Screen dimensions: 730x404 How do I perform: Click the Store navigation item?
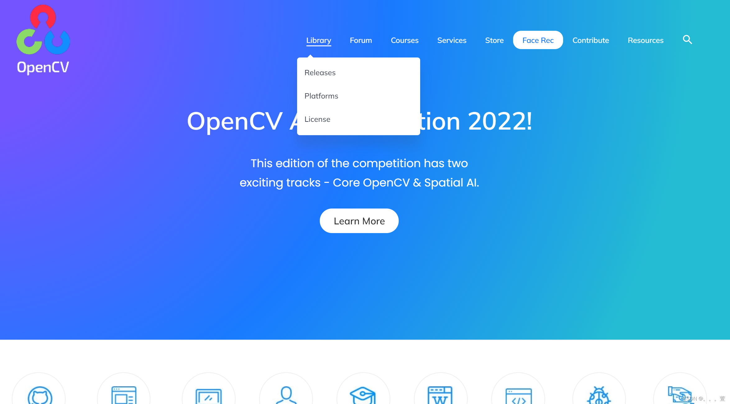point(494,40)
